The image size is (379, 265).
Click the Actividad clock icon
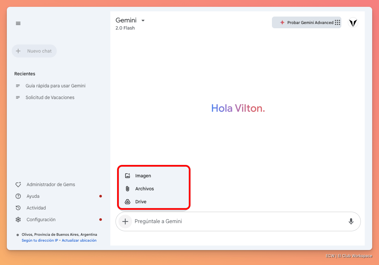[18, 208]
